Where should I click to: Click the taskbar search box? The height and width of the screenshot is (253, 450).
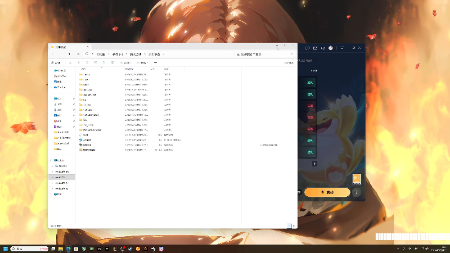point(30,249)
